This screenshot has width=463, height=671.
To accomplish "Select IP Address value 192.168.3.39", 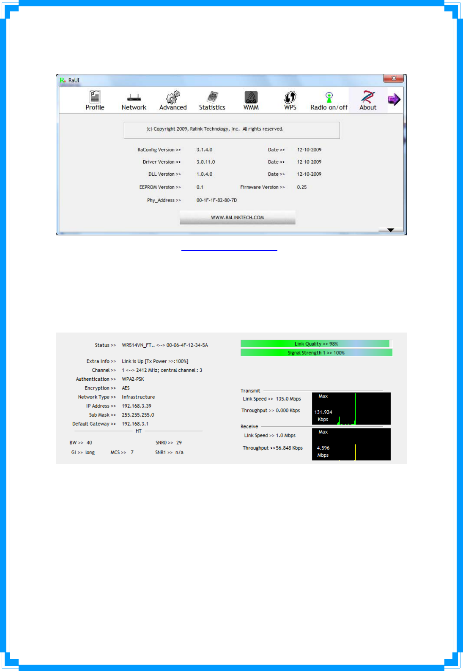I will 137,406.
